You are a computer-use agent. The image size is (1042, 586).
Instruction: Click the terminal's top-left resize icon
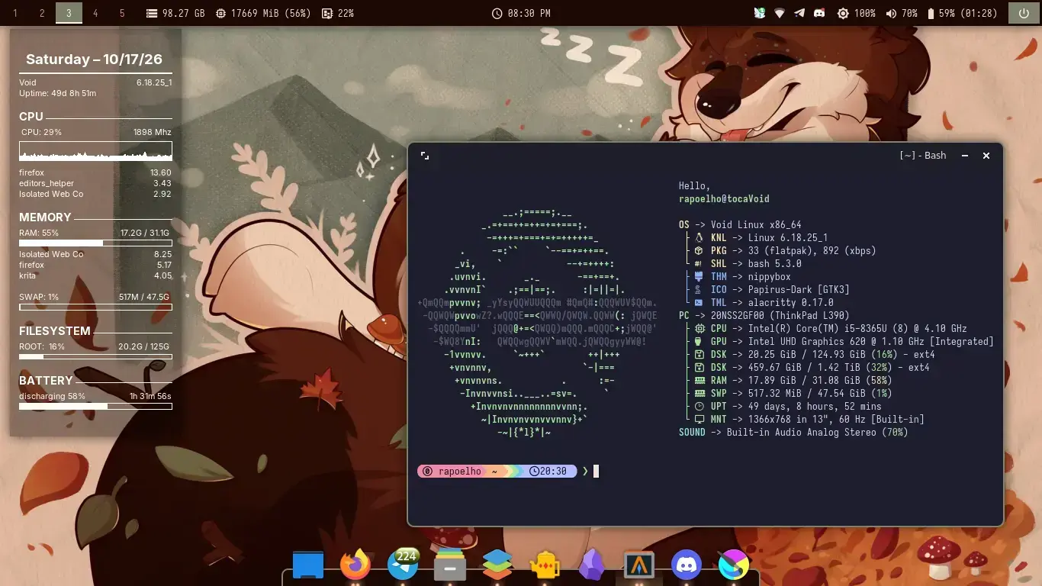tap(425, 156)
